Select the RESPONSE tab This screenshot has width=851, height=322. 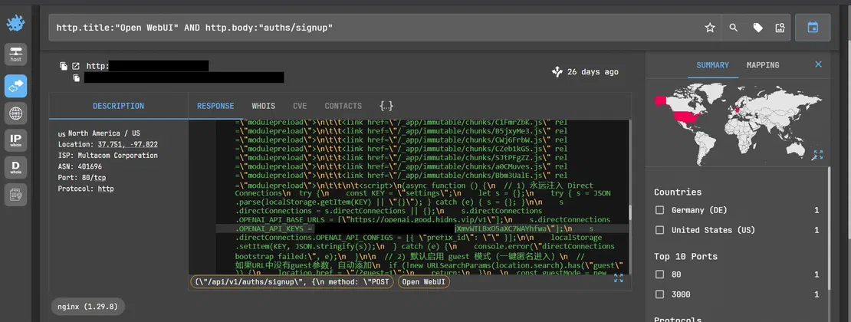tap(215, 106)
